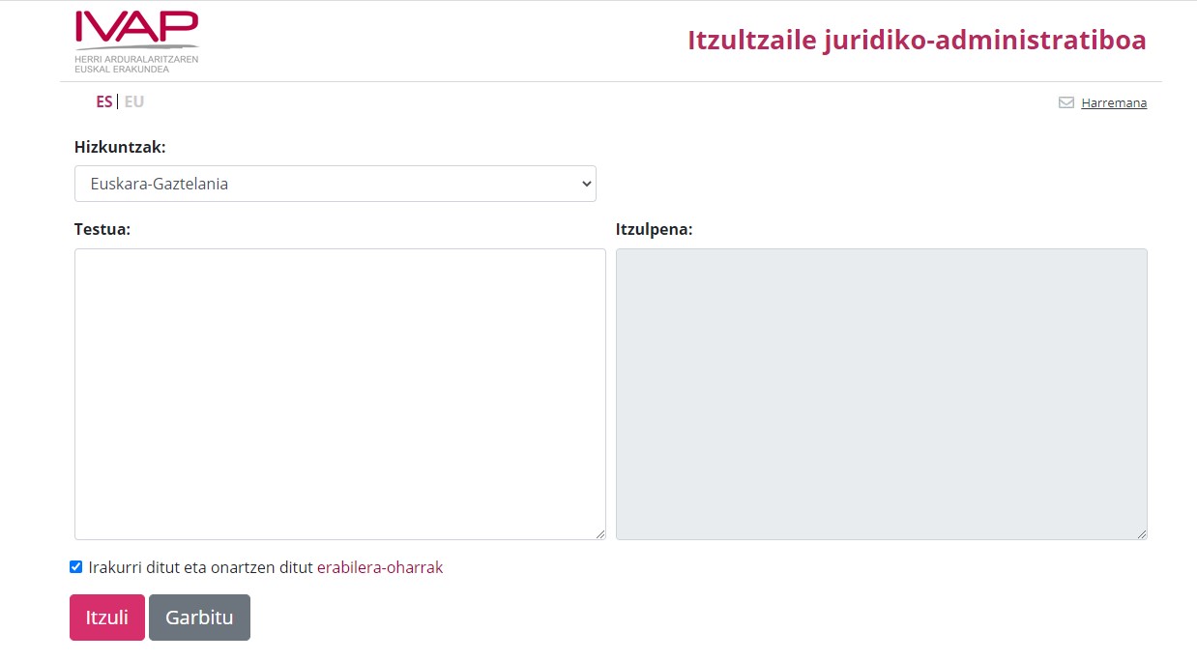Toggle the erabilera-oharrak acceptance checkbox
1197x661 pixels.
(x=76, y=567)
